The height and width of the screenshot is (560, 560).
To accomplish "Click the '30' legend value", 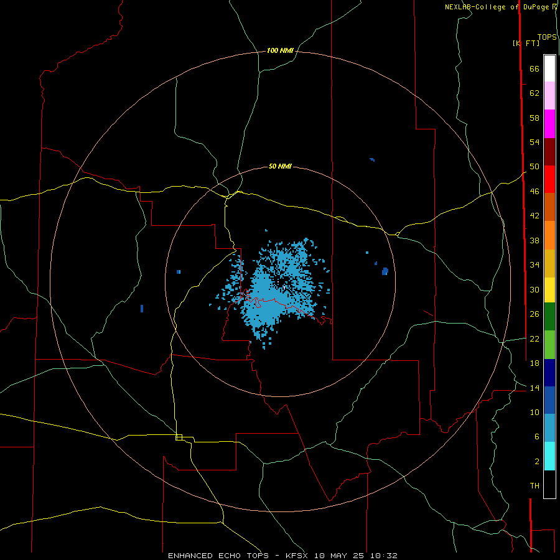I will point(534,289).
